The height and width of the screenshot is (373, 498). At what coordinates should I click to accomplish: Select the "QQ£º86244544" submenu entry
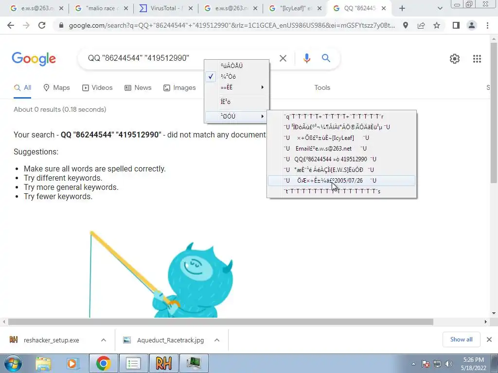[342, 159]
